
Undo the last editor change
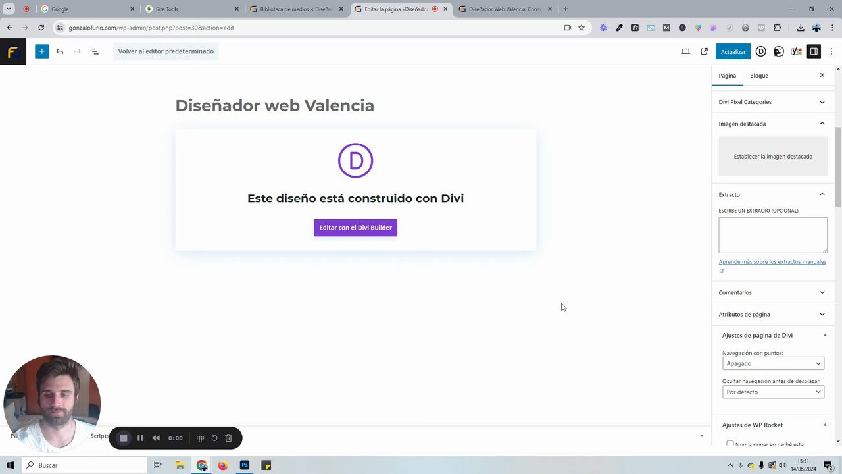click(x=60, y=51)
